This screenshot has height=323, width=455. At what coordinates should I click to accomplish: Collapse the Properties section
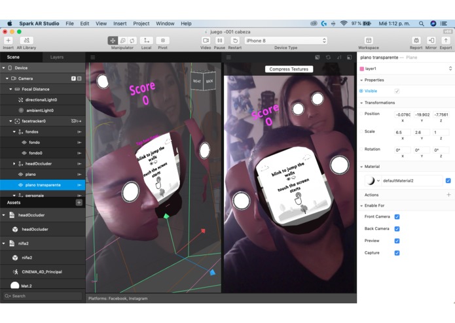(361, 80)
